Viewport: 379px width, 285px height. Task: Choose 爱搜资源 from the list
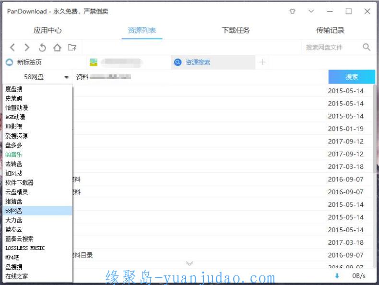37,136
